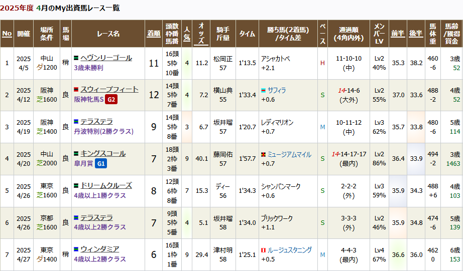
Task: Click the silks icon beside ウィンダミア
Action: pos(76,249)
